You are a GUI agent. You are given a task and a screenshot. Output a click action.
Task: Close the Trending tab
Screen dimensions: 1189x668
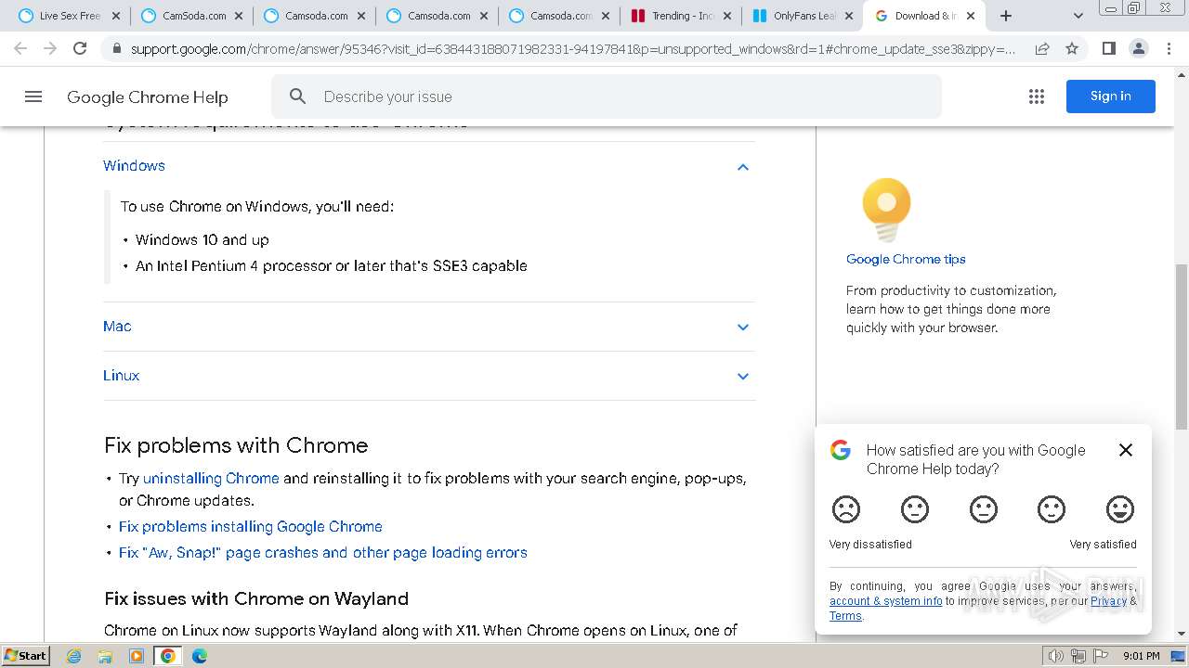pyautogui.click(x=725, y=16)
